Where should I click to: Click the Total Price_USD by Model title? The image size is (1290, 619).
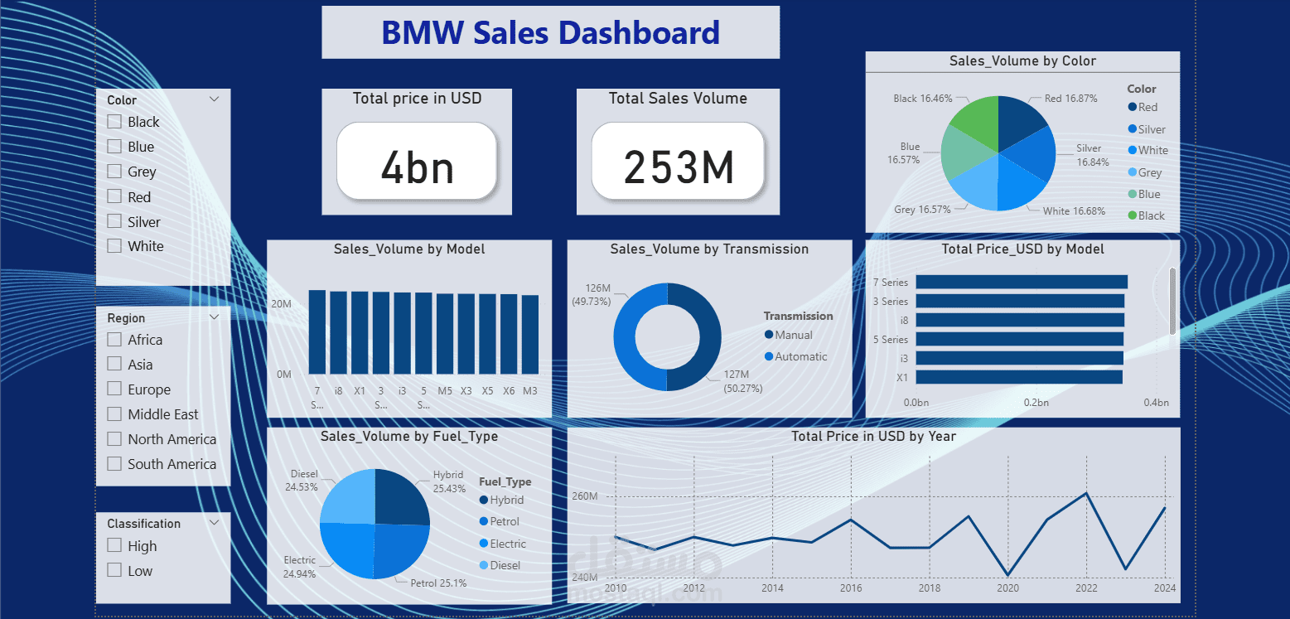click(1022, 249)
